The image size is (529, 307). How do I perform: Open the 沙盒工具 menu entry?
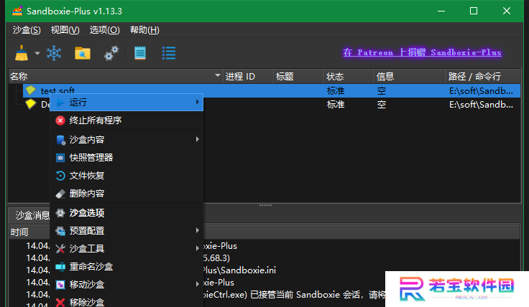point(126,248)
